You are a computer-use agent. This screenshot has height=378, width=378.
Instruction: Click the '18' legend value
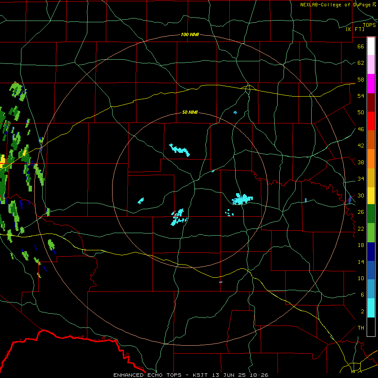tap(361, 245)
